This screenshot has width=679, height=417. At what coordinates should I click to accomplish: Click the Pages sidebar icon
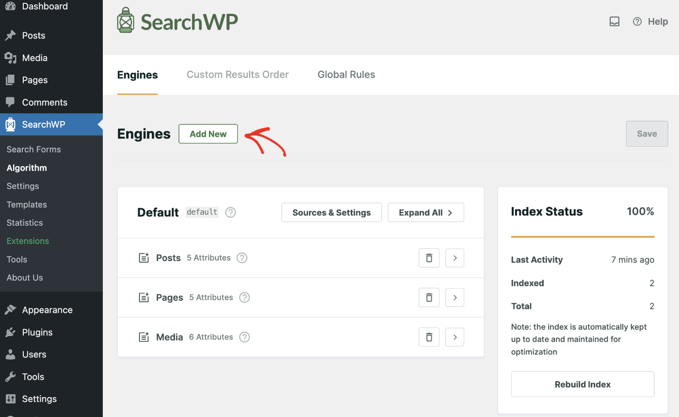tap(10, 80)
